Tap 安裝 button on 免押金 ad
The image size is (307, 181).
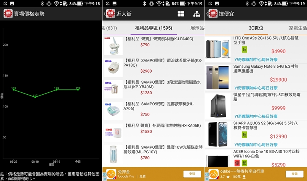192,174
